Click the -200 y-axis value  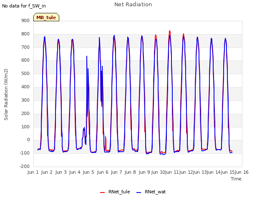tap(25, 166)
